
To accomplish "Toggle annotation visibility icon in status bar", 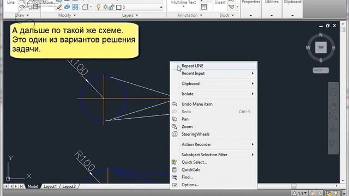I will coord(313,193).
